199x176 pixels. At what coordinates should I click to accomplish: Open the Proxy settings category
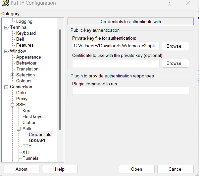click(22, 99)
